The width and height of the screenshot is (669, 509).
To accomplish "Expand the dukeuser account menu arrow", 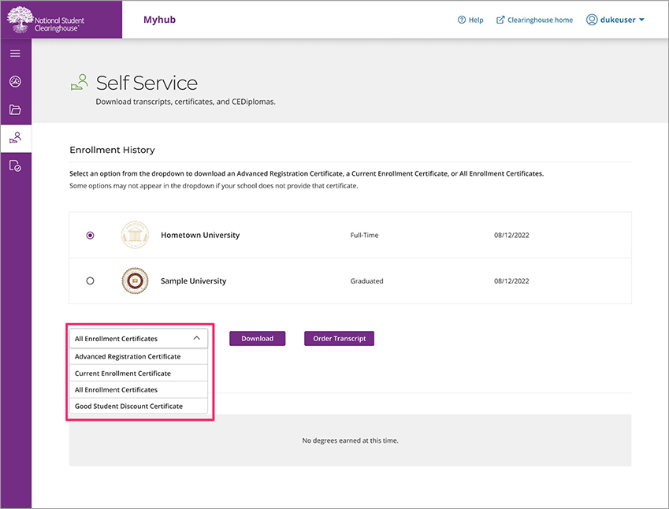I will tap(641, 20).
